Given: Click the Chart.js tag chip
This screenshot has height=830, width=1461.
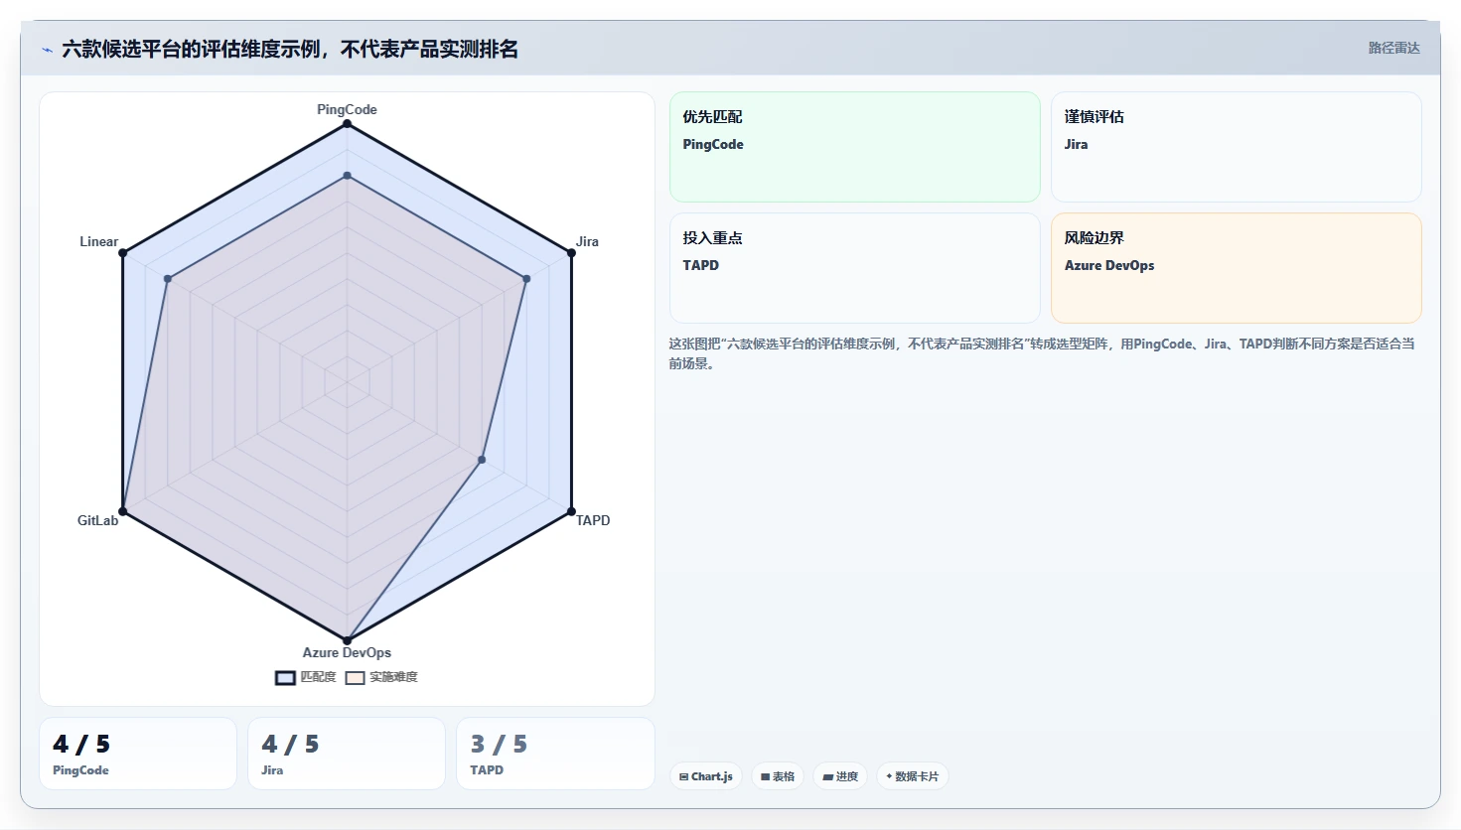Looking at the screenshot, I should click(x=706, y=776).
